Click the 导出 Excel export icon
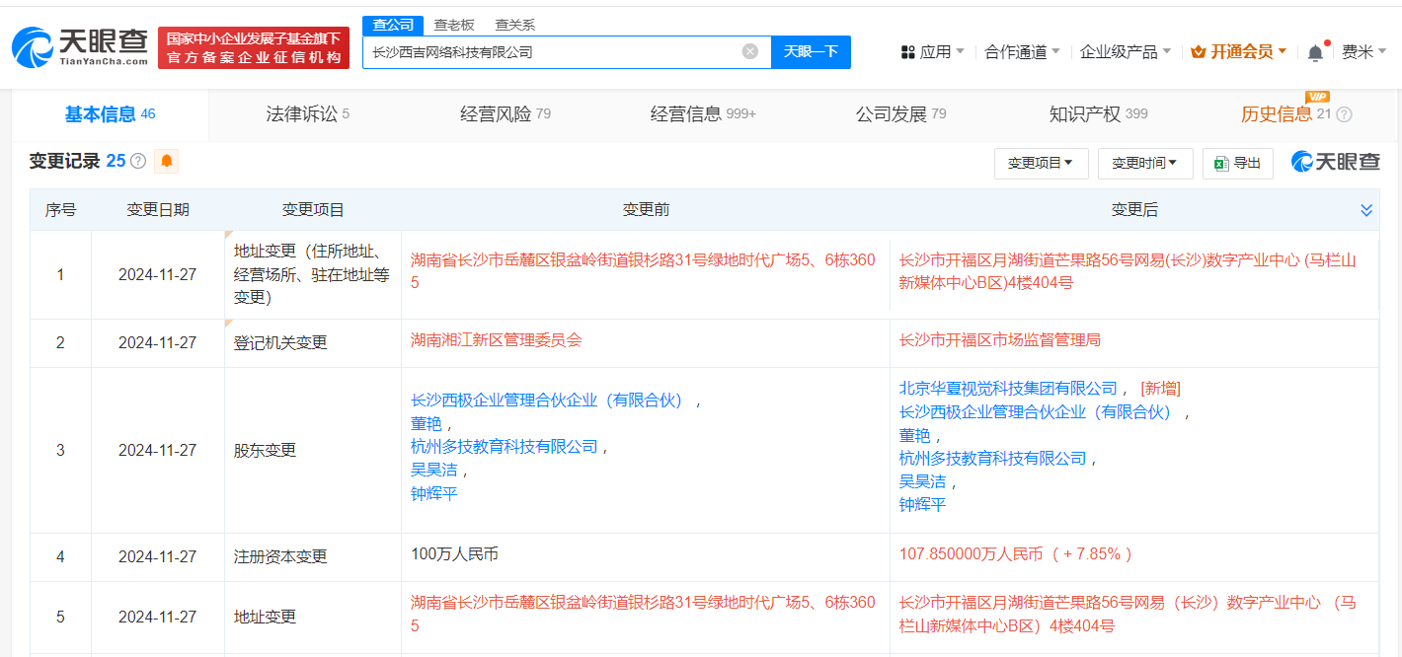 point(1218,163)
